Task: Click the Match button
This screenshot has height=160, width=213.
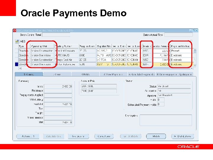Action: (x=156, y=136)
